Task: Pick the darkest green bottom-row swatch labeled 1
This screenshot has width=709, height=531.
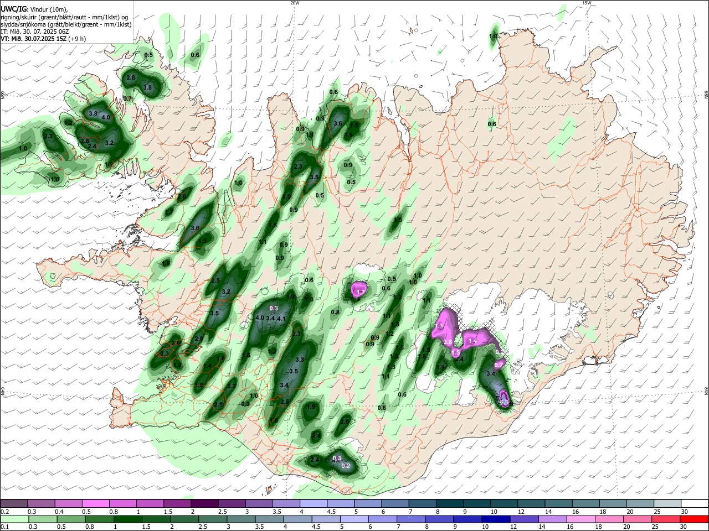Action: 128,519
